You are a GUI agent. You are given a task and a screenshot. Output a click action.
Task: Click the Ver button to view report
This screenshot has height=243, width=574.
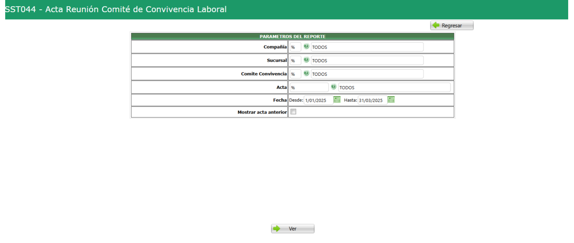pyautogui.click(x=293, y=229)
